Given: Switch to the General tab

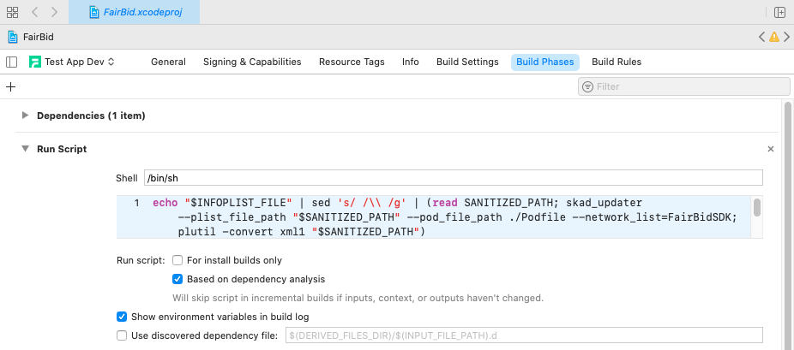Looking at the screenshot, I should [x=168, y=62].
